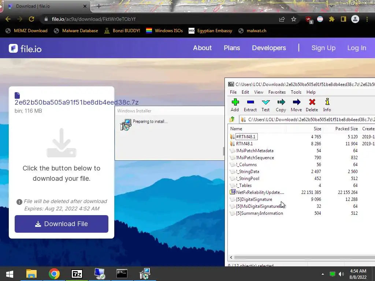The height and width of the screenshot is (281, 375).
Task: Open the Windows Start menu
Action: tap(10, 274)
